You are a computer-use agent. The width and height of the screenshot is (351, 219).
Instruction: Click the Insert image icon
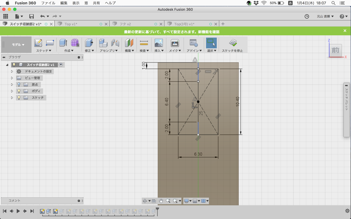pyautogui.click(x=159, y=43)
